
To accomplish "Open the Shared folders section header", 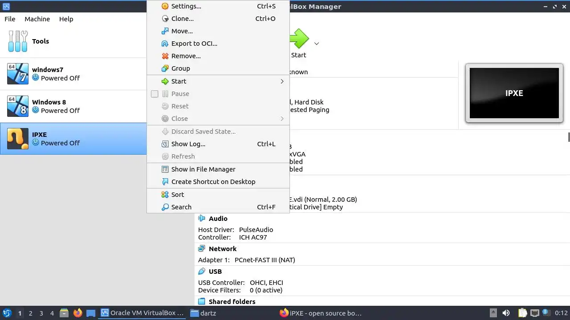I will [x=232, y=302].
